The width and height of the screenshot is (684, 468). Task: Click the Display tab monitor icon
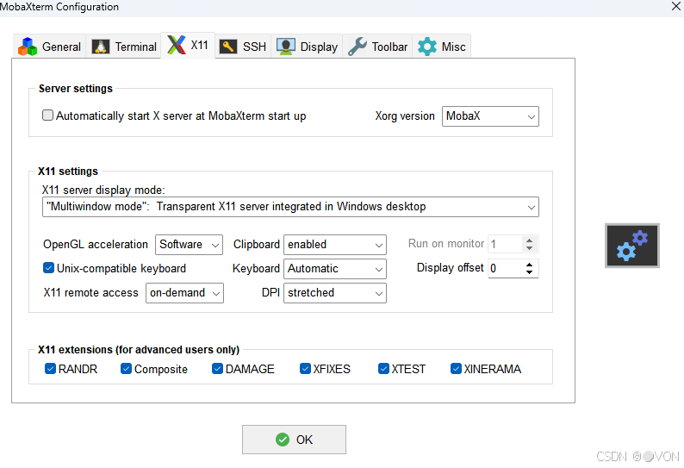(286, 47)
